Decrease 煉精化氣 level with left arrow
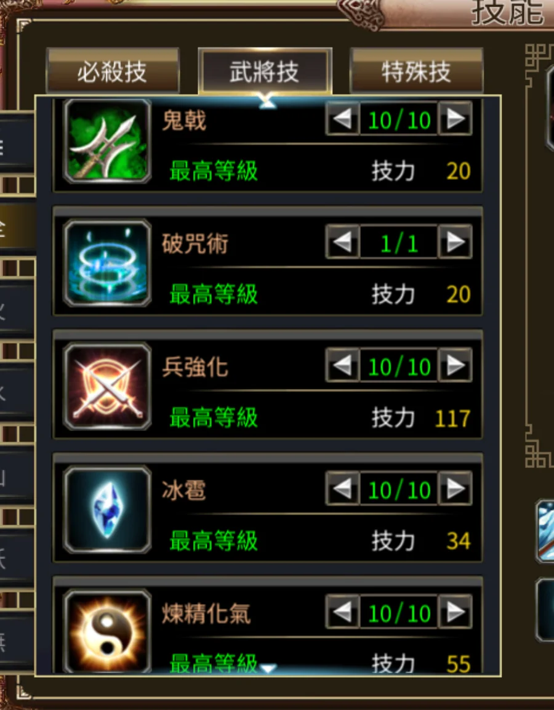This screenshot has width=554, height=710. 343,611
